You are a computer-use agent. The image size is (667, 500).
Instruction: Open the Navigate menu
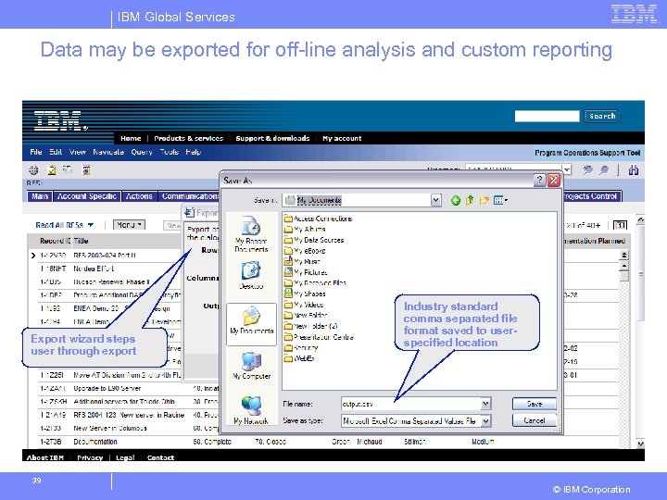point(108,152)
